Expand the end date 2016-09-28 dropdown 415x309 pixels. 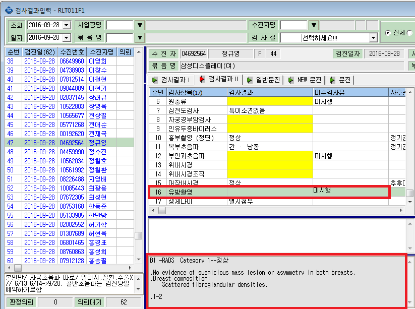pos(67,38)
